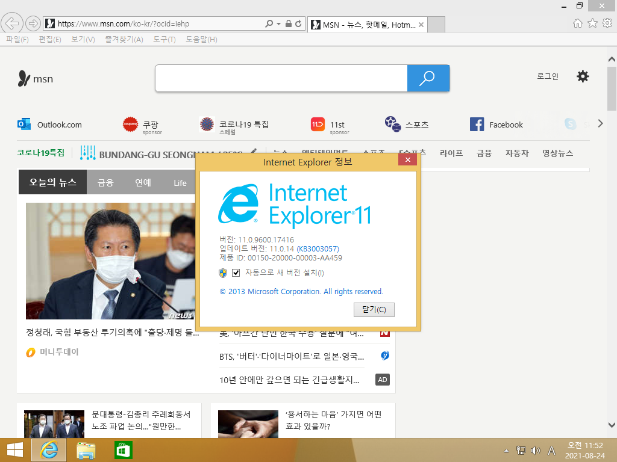Open the 자동차 navigation category

517,153
